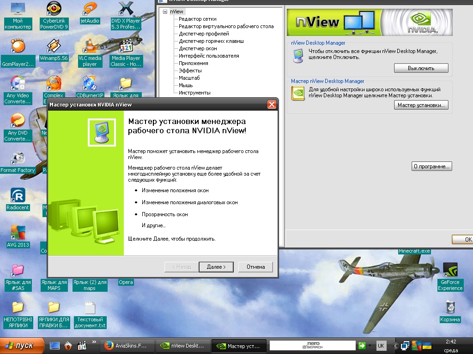Open the Any DVD Converter shortcut

tap(18, 127)
